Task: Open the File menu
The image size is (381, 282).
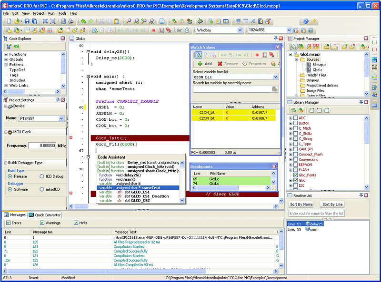Action: [6, 13]
